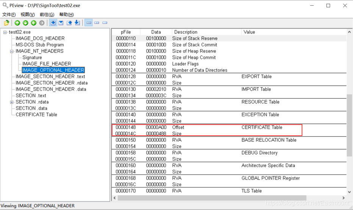Click the RESOURCE Table value

(x=261, y=102)
